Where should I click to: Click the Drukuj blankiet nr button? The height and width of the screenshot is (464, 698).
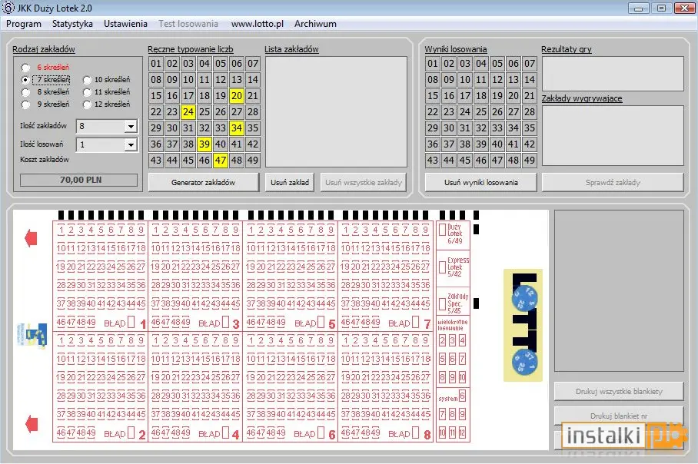(x=619, y=416)
